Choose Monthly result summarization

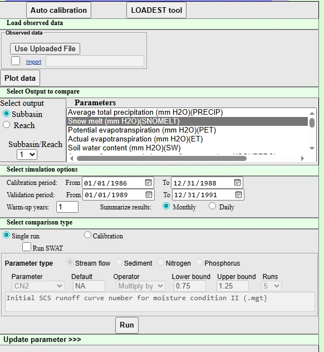pyautogui.click(x=166, y=206)
